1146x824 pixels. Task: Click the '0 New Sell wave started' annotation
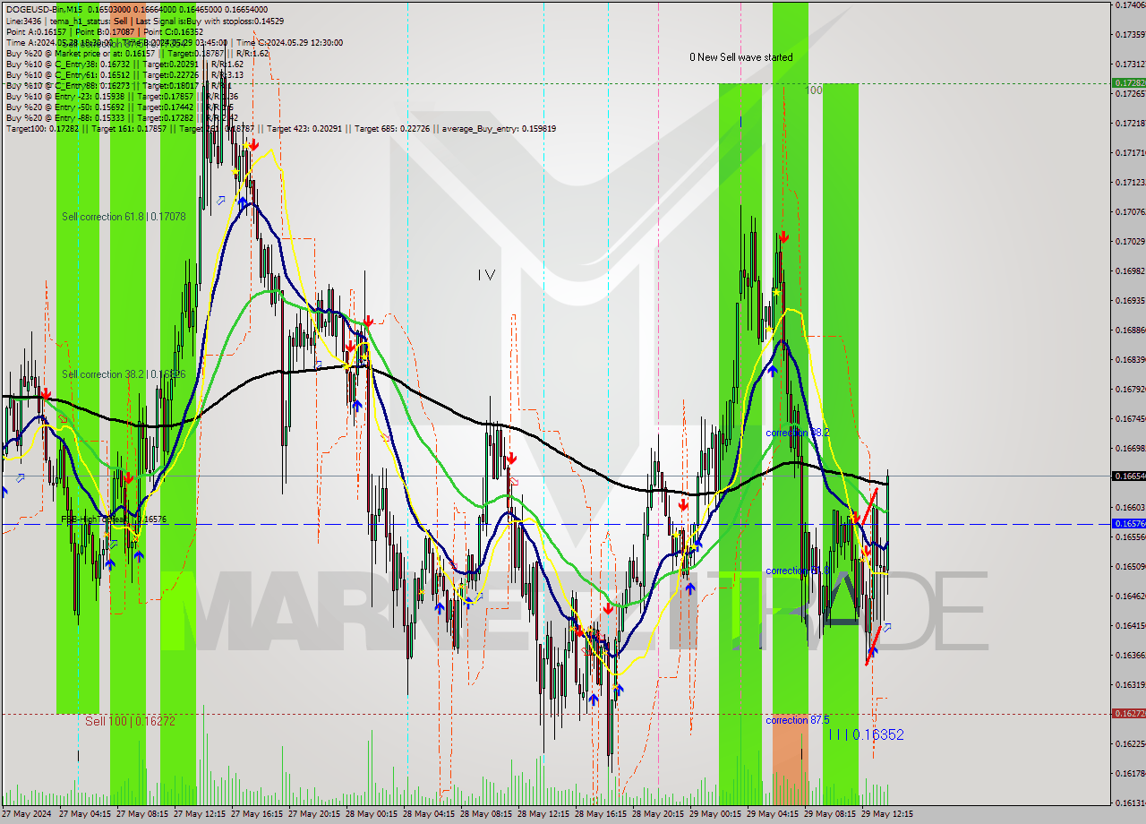click(x=740, y=56)
